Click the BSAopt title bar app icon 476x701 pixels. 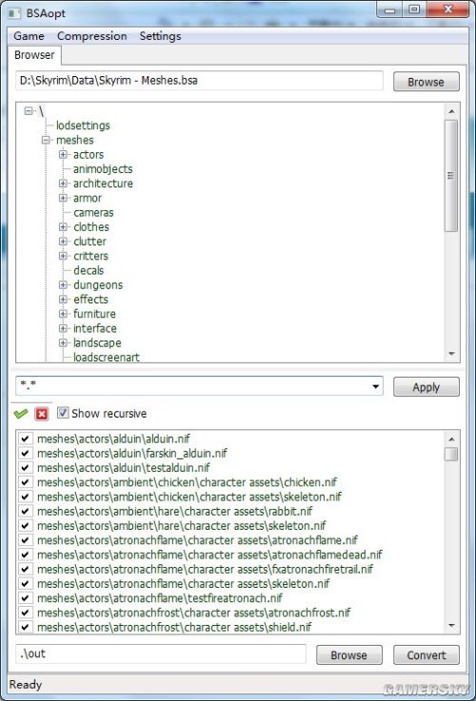coord(14,13)
